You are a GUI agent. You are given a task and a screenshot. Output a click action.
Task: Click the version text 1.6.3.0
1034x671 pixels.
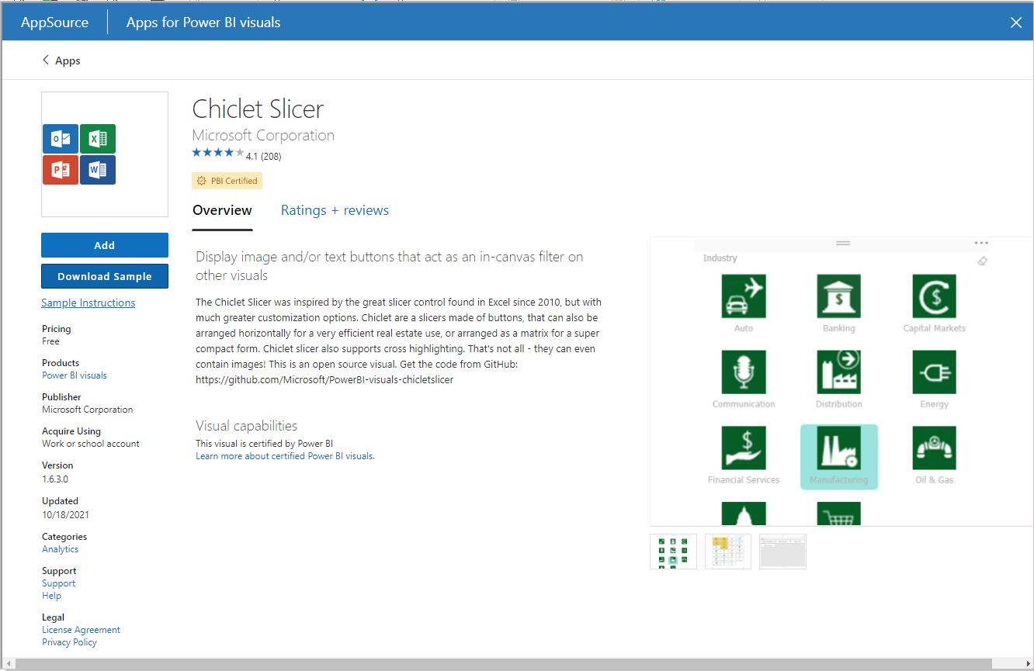point(55,479)
